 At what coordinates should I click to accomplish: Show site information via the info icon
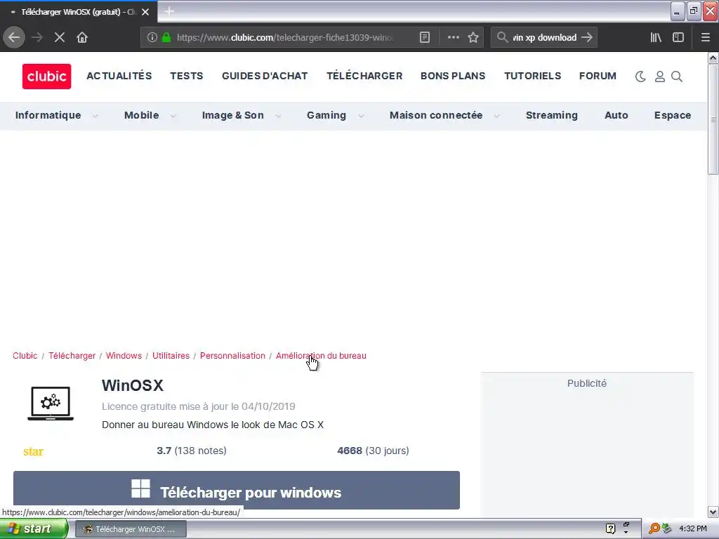[152, 37]
